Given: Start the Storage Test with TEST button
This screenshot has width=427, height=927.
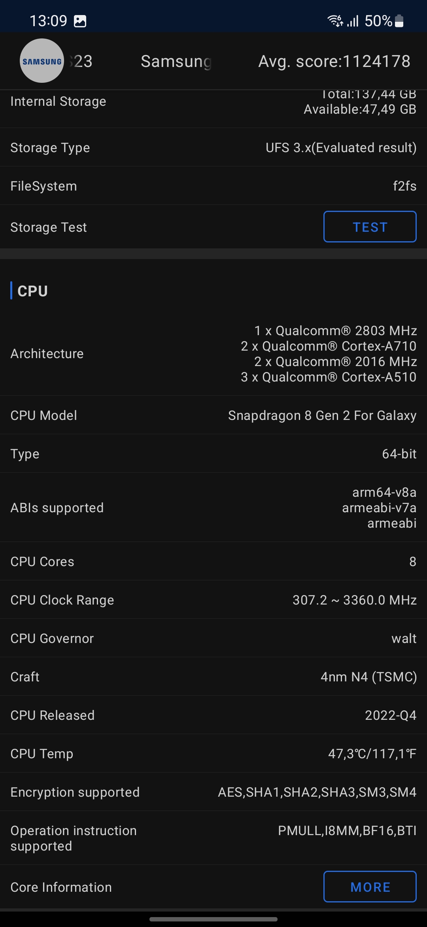Looking at the screenshot, I should click(370, 227).
